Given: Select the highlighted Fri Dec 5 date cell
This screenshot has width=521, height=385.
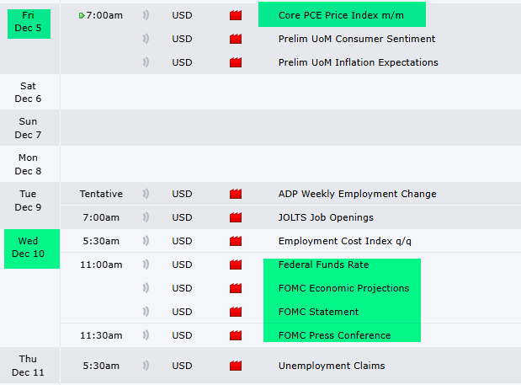Looking at the screenshot, I should (27, 21).
